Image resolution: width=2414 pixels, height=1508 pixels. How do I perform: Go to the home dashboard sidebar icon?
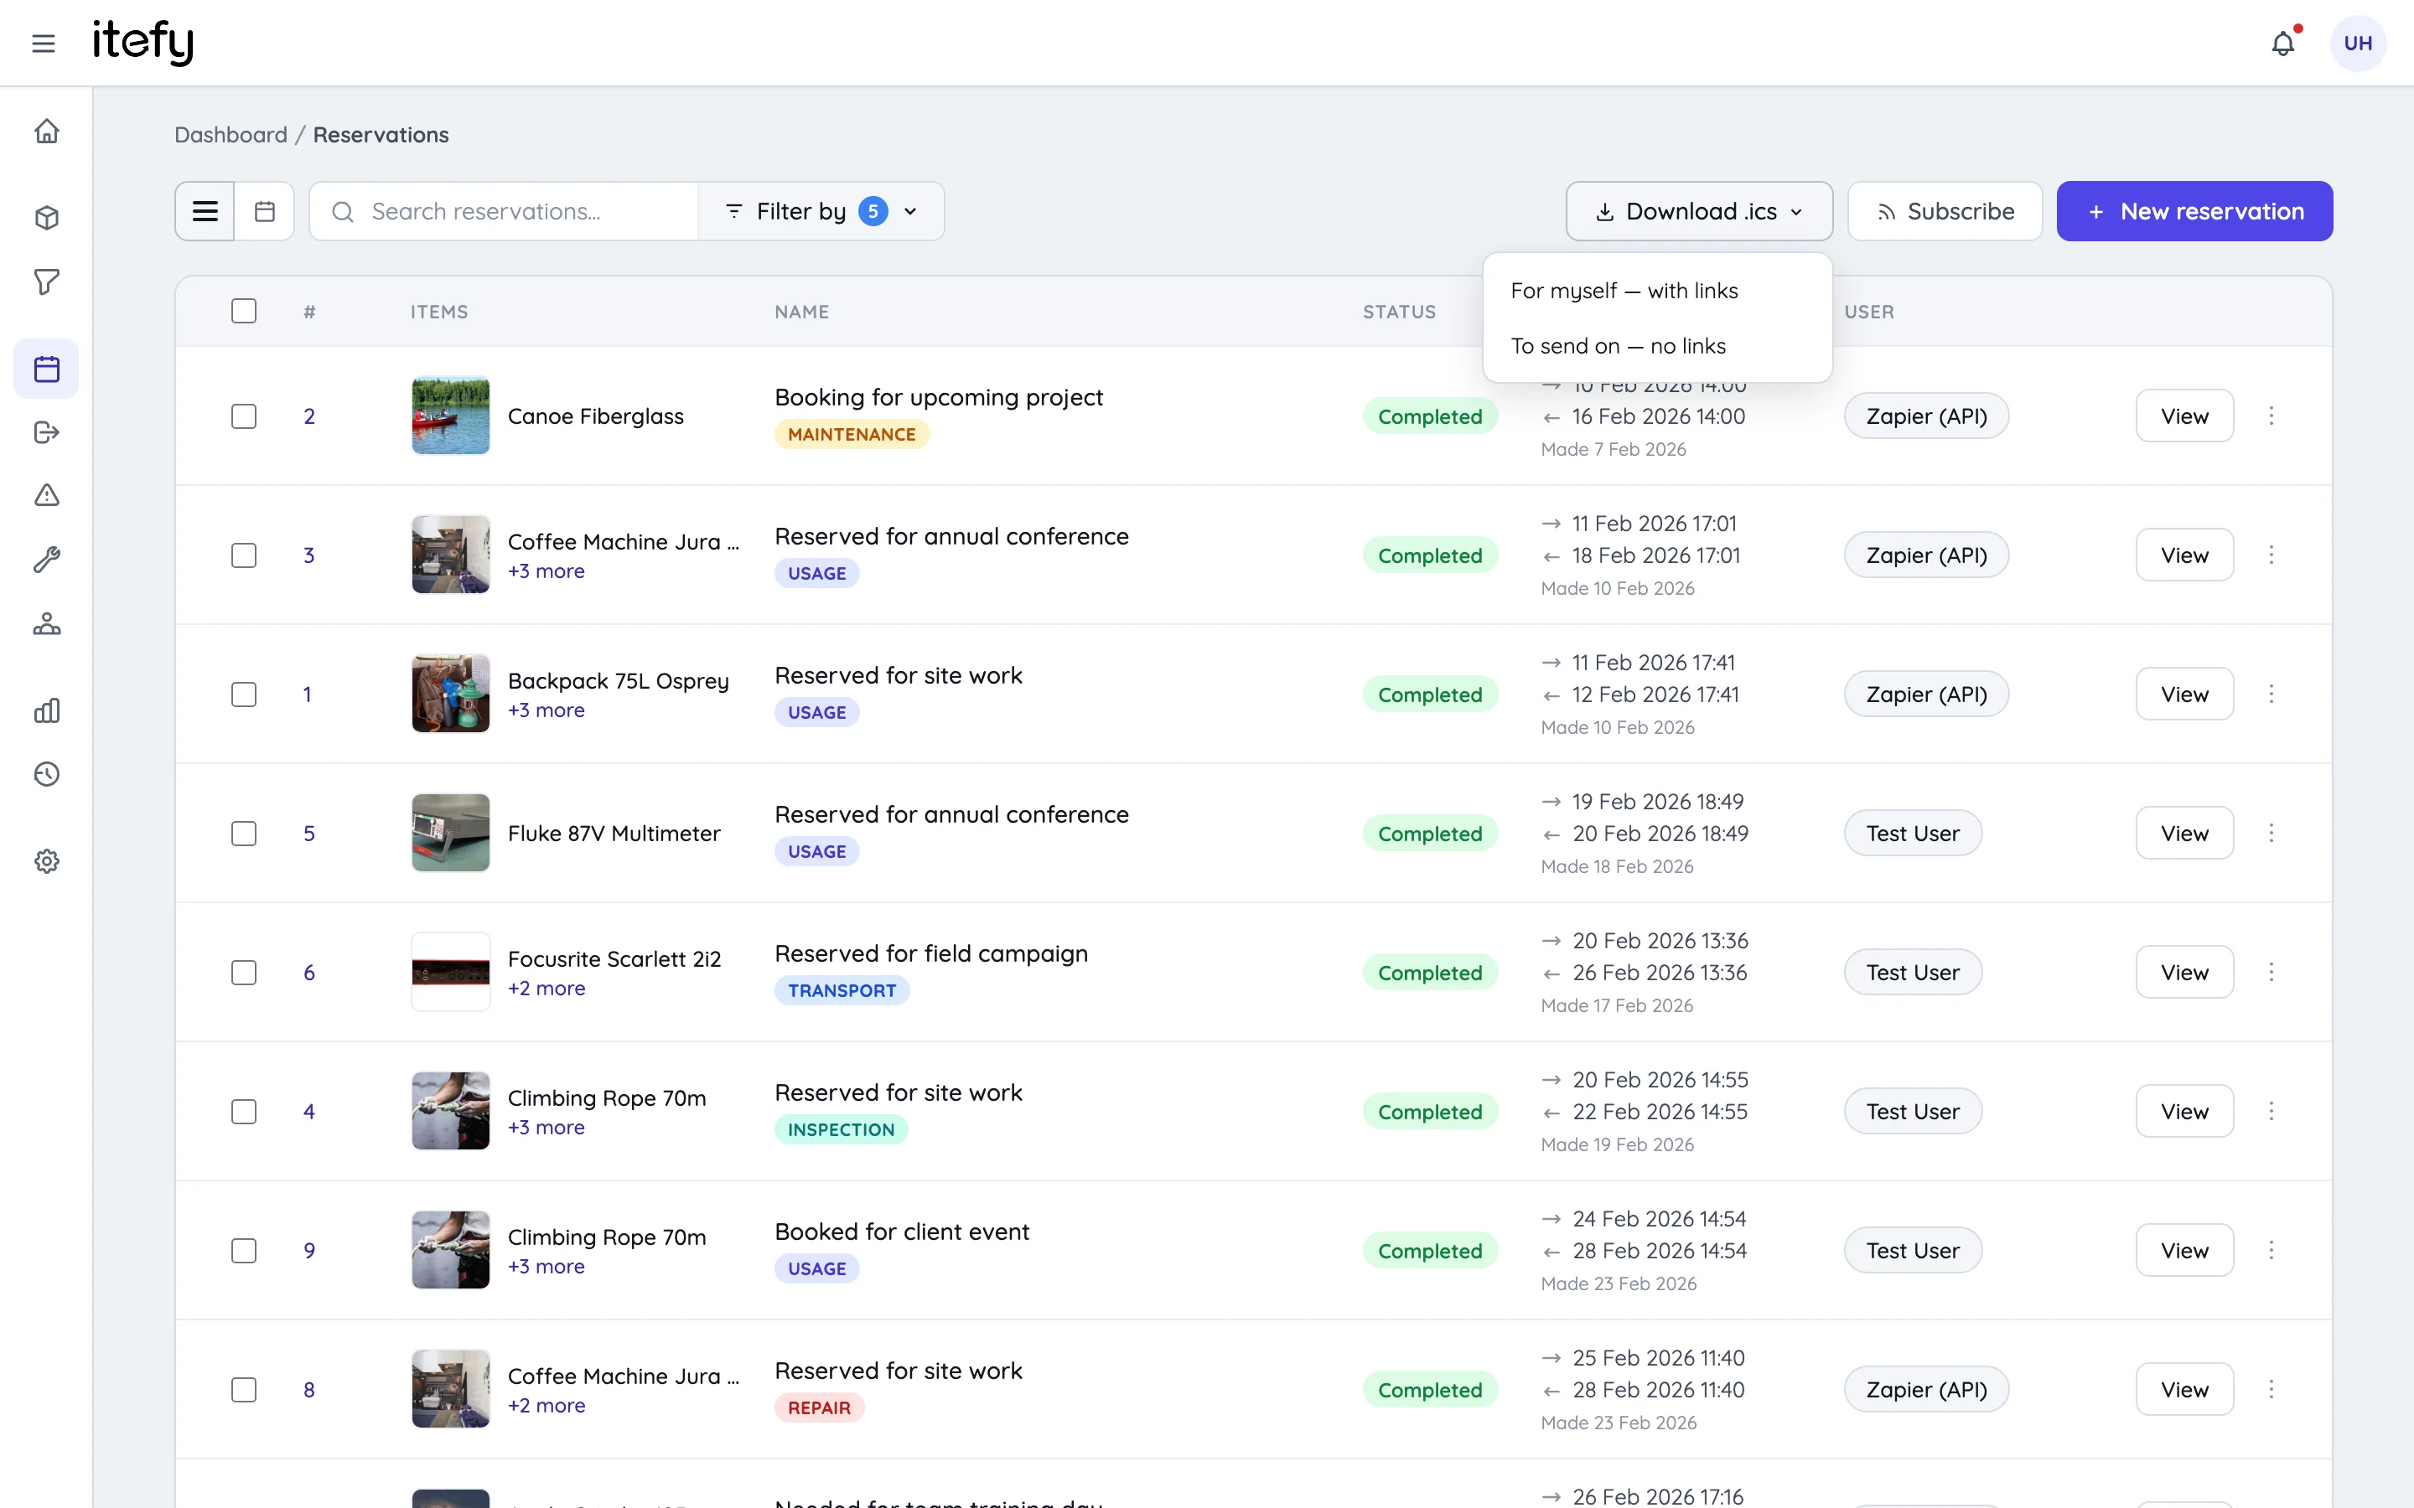point(47,132)
